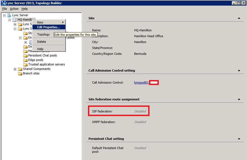This screenshot has width=247, height=160.
Task: Expand the Shared Components tree node
Action: click(15, 69)
